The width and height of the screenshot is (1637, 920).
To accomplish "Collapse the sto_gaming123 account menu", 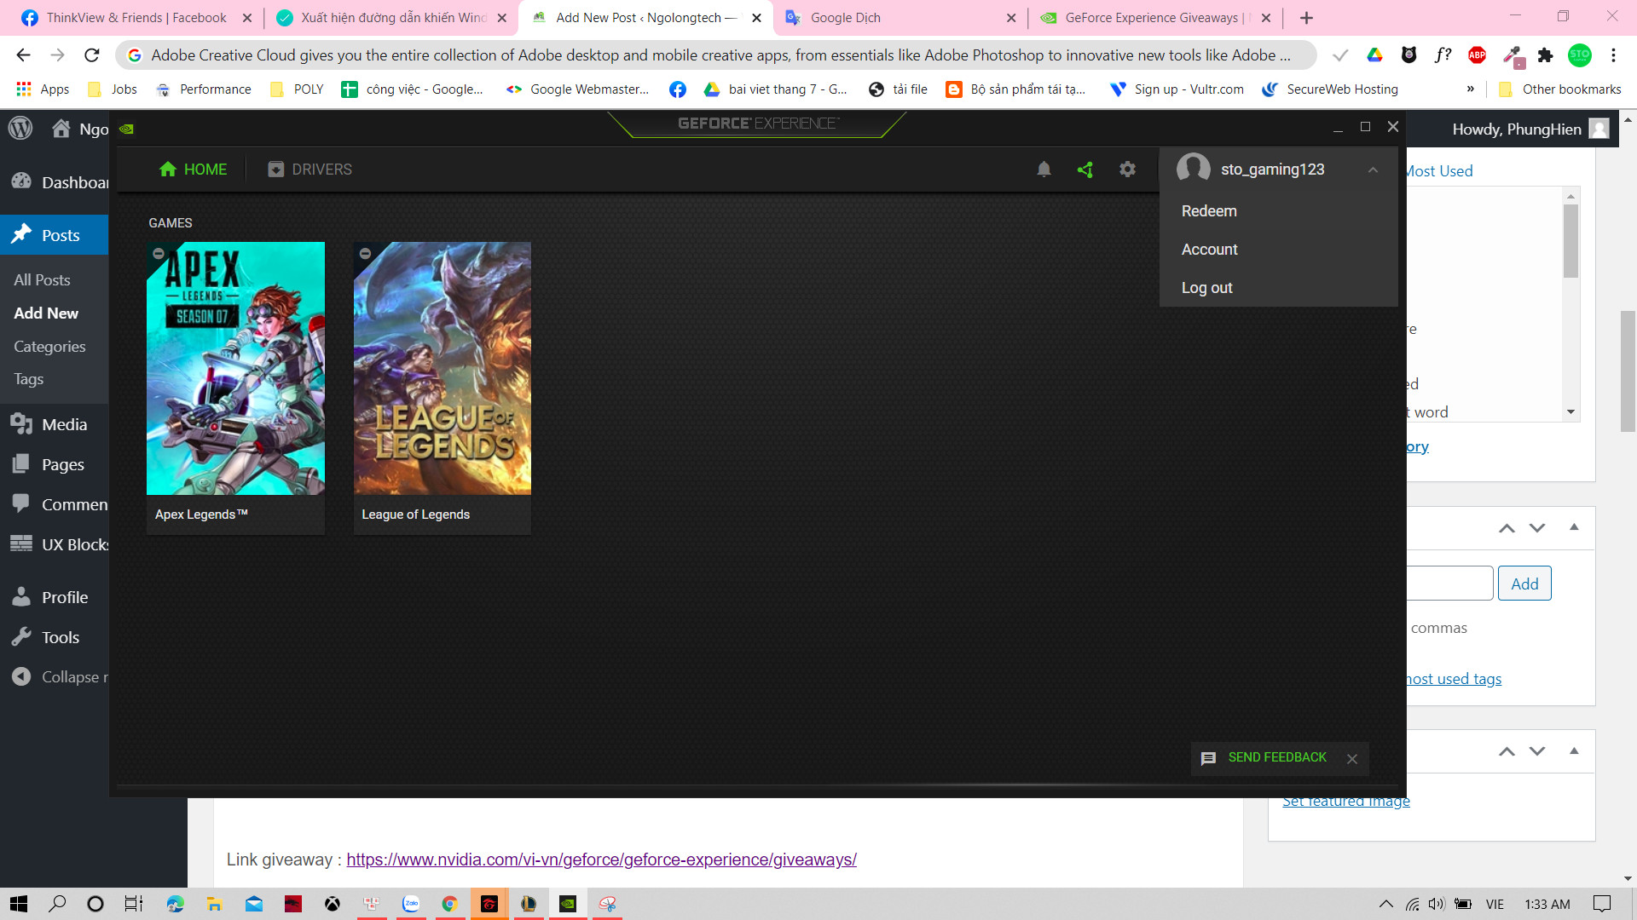I will pyautogui.click(x=1373, y=170).
